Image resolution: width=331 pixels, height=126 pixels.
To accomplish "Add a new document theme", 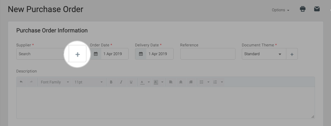I will click(x=292, y=54).
